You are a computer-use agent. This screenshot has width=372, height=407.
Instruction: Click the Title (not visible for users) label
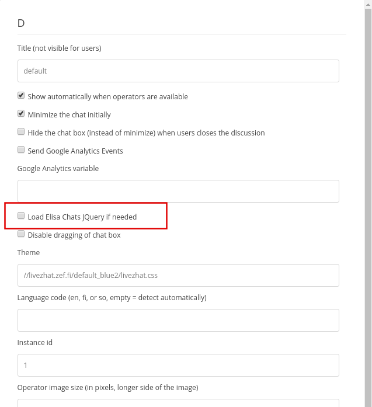click(x=59, y=48)
